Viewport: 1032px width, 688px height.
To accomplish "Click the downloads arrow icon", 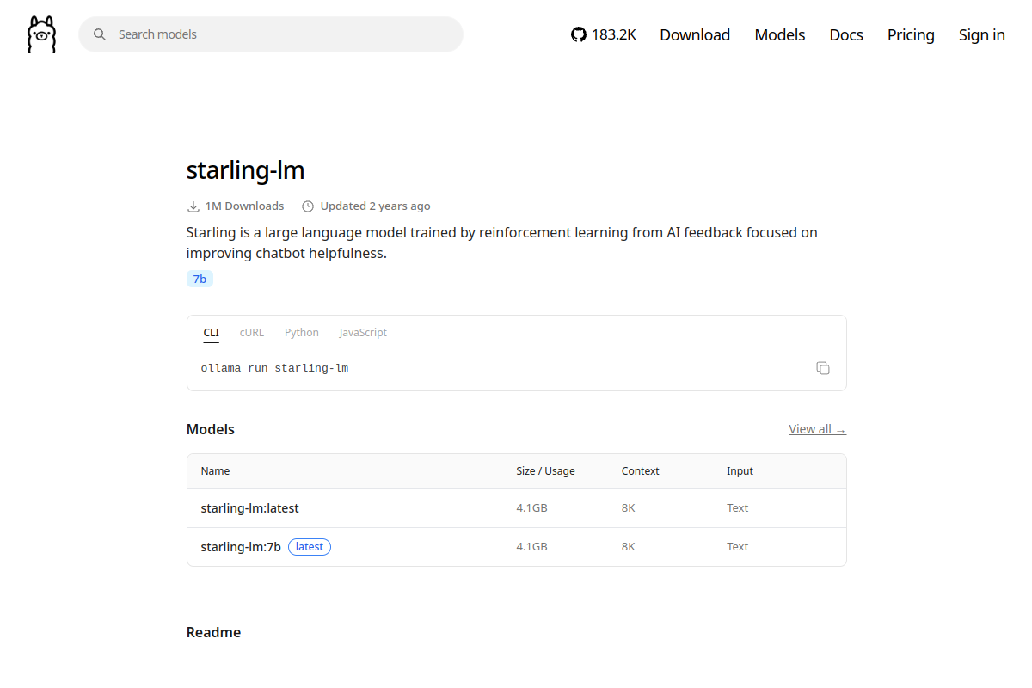I will 193,206.
